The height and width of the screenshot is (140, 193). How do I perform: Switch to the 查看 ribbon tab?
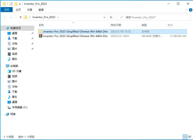tap(41, 10)
